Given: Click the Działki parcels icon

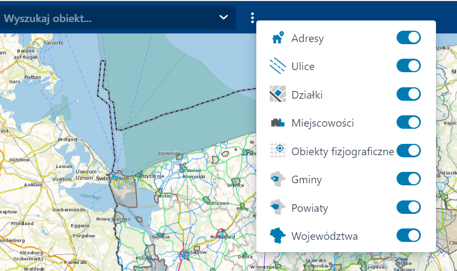Looking at the screenshot, I should pyautogui.click(x=277, y=94).
